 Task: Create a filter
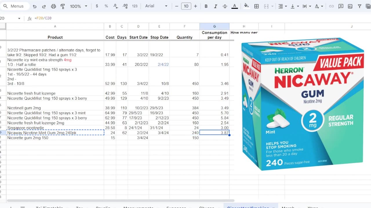(359, 6)
